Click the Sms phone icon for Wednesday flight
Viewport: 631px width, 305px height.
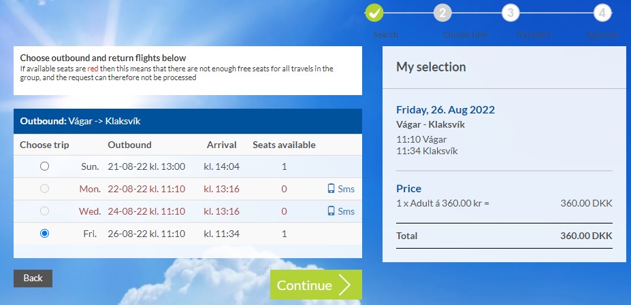[x=331, y=211]
